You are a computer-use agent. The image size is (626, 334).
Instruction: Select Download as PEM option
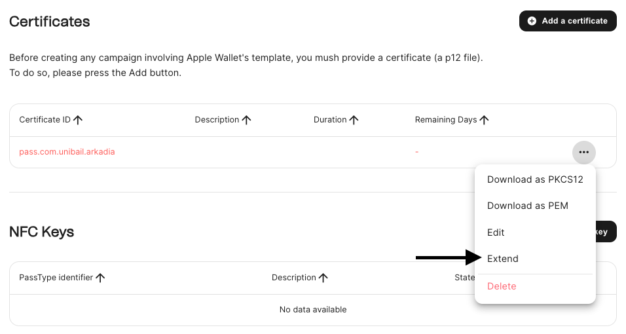[x=528, y=206]
